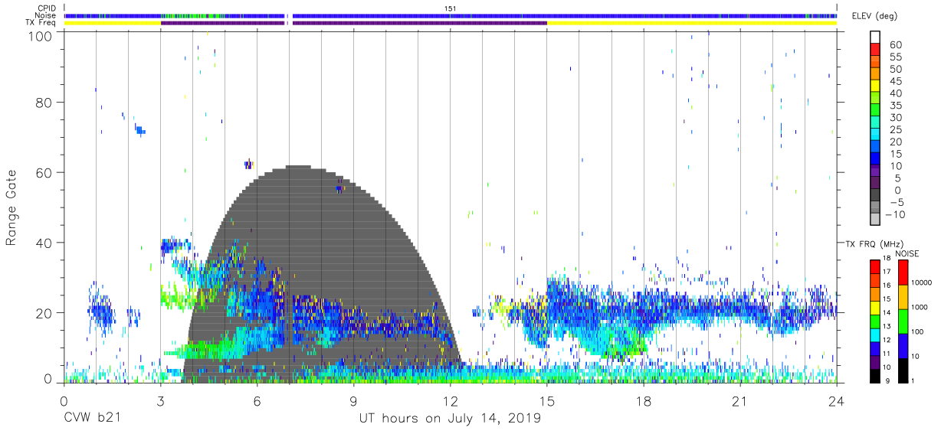Click the 40 tick on the Range Gate axis
The image size is (941, 434).
(x=44, y=243)
